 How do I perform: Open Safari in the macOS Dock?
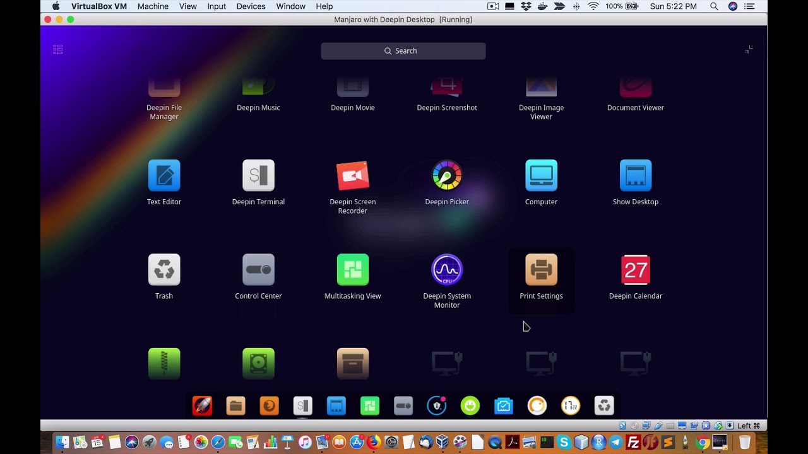coord(218,442)
